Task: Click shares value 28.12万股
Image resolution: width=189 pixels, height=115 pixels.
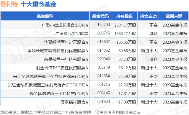Action: coord(127,68)
